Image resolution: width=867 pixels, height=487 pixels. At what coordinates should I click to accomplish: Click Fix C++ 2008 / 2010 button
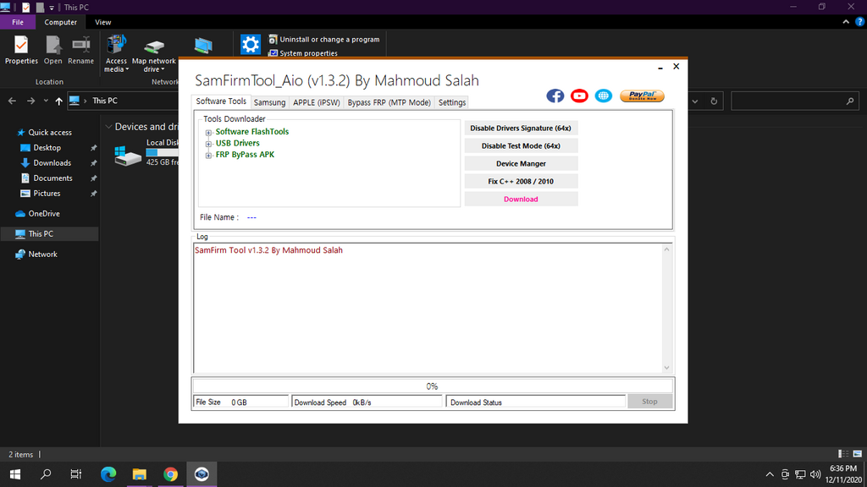[521, 181]
